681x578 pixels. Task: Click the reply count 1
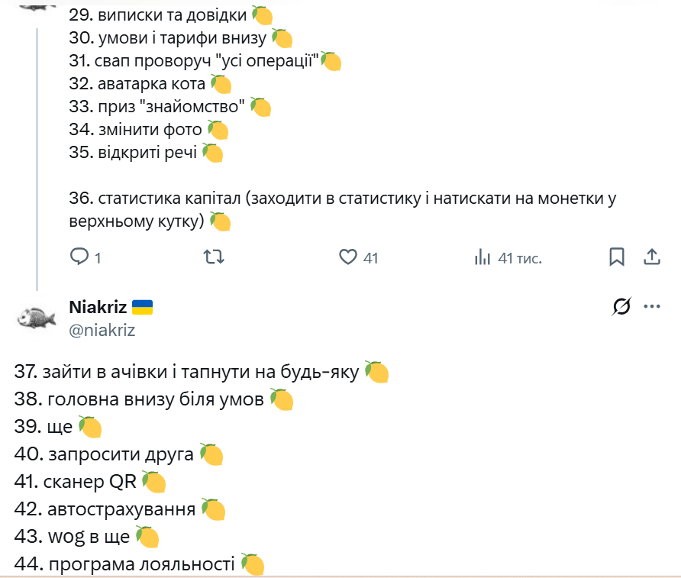98,259
